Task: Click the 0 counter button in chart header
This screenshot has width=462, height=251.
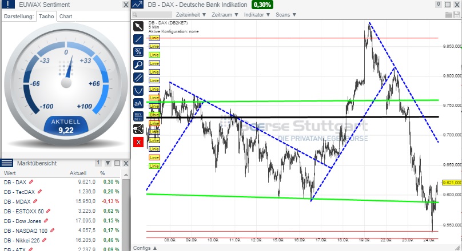Action: (x=439, y=4)
